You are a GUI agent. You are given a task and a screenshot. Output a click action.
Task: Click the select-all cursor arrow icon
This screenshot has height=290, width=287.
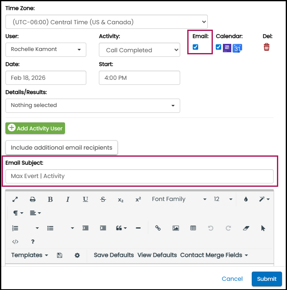[x=263, y=228]
